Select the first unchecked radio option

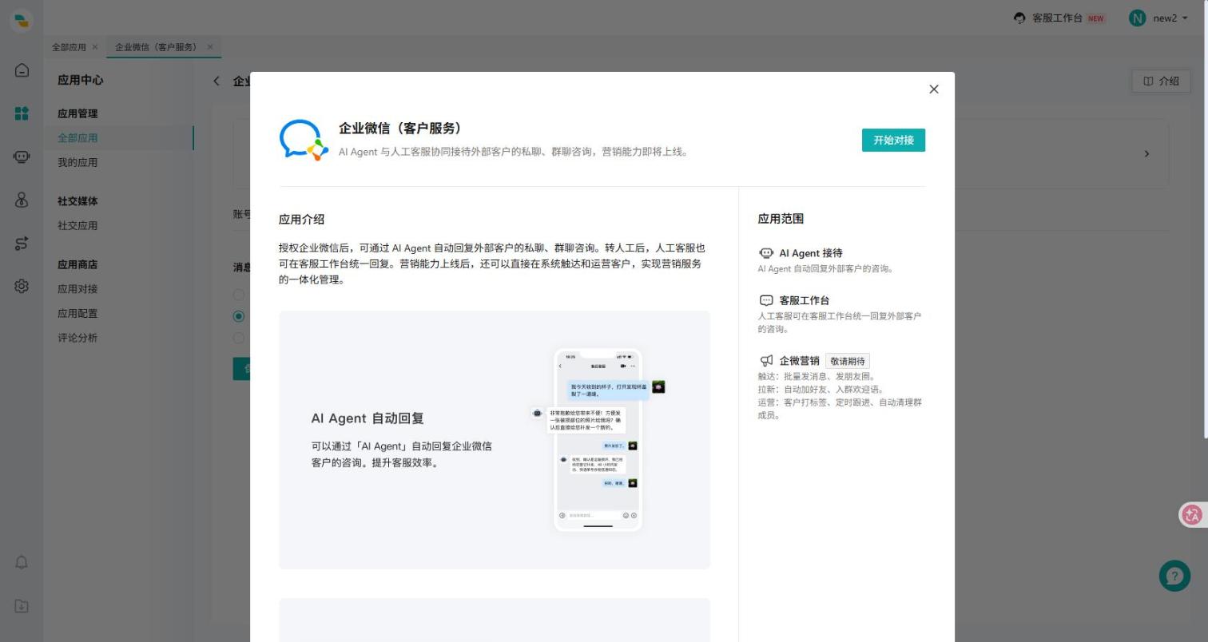[x=238, y=295]
